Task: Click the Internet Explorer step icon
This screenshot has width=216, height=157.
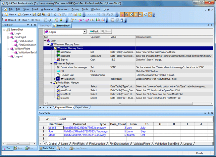Action: [55, 63]
